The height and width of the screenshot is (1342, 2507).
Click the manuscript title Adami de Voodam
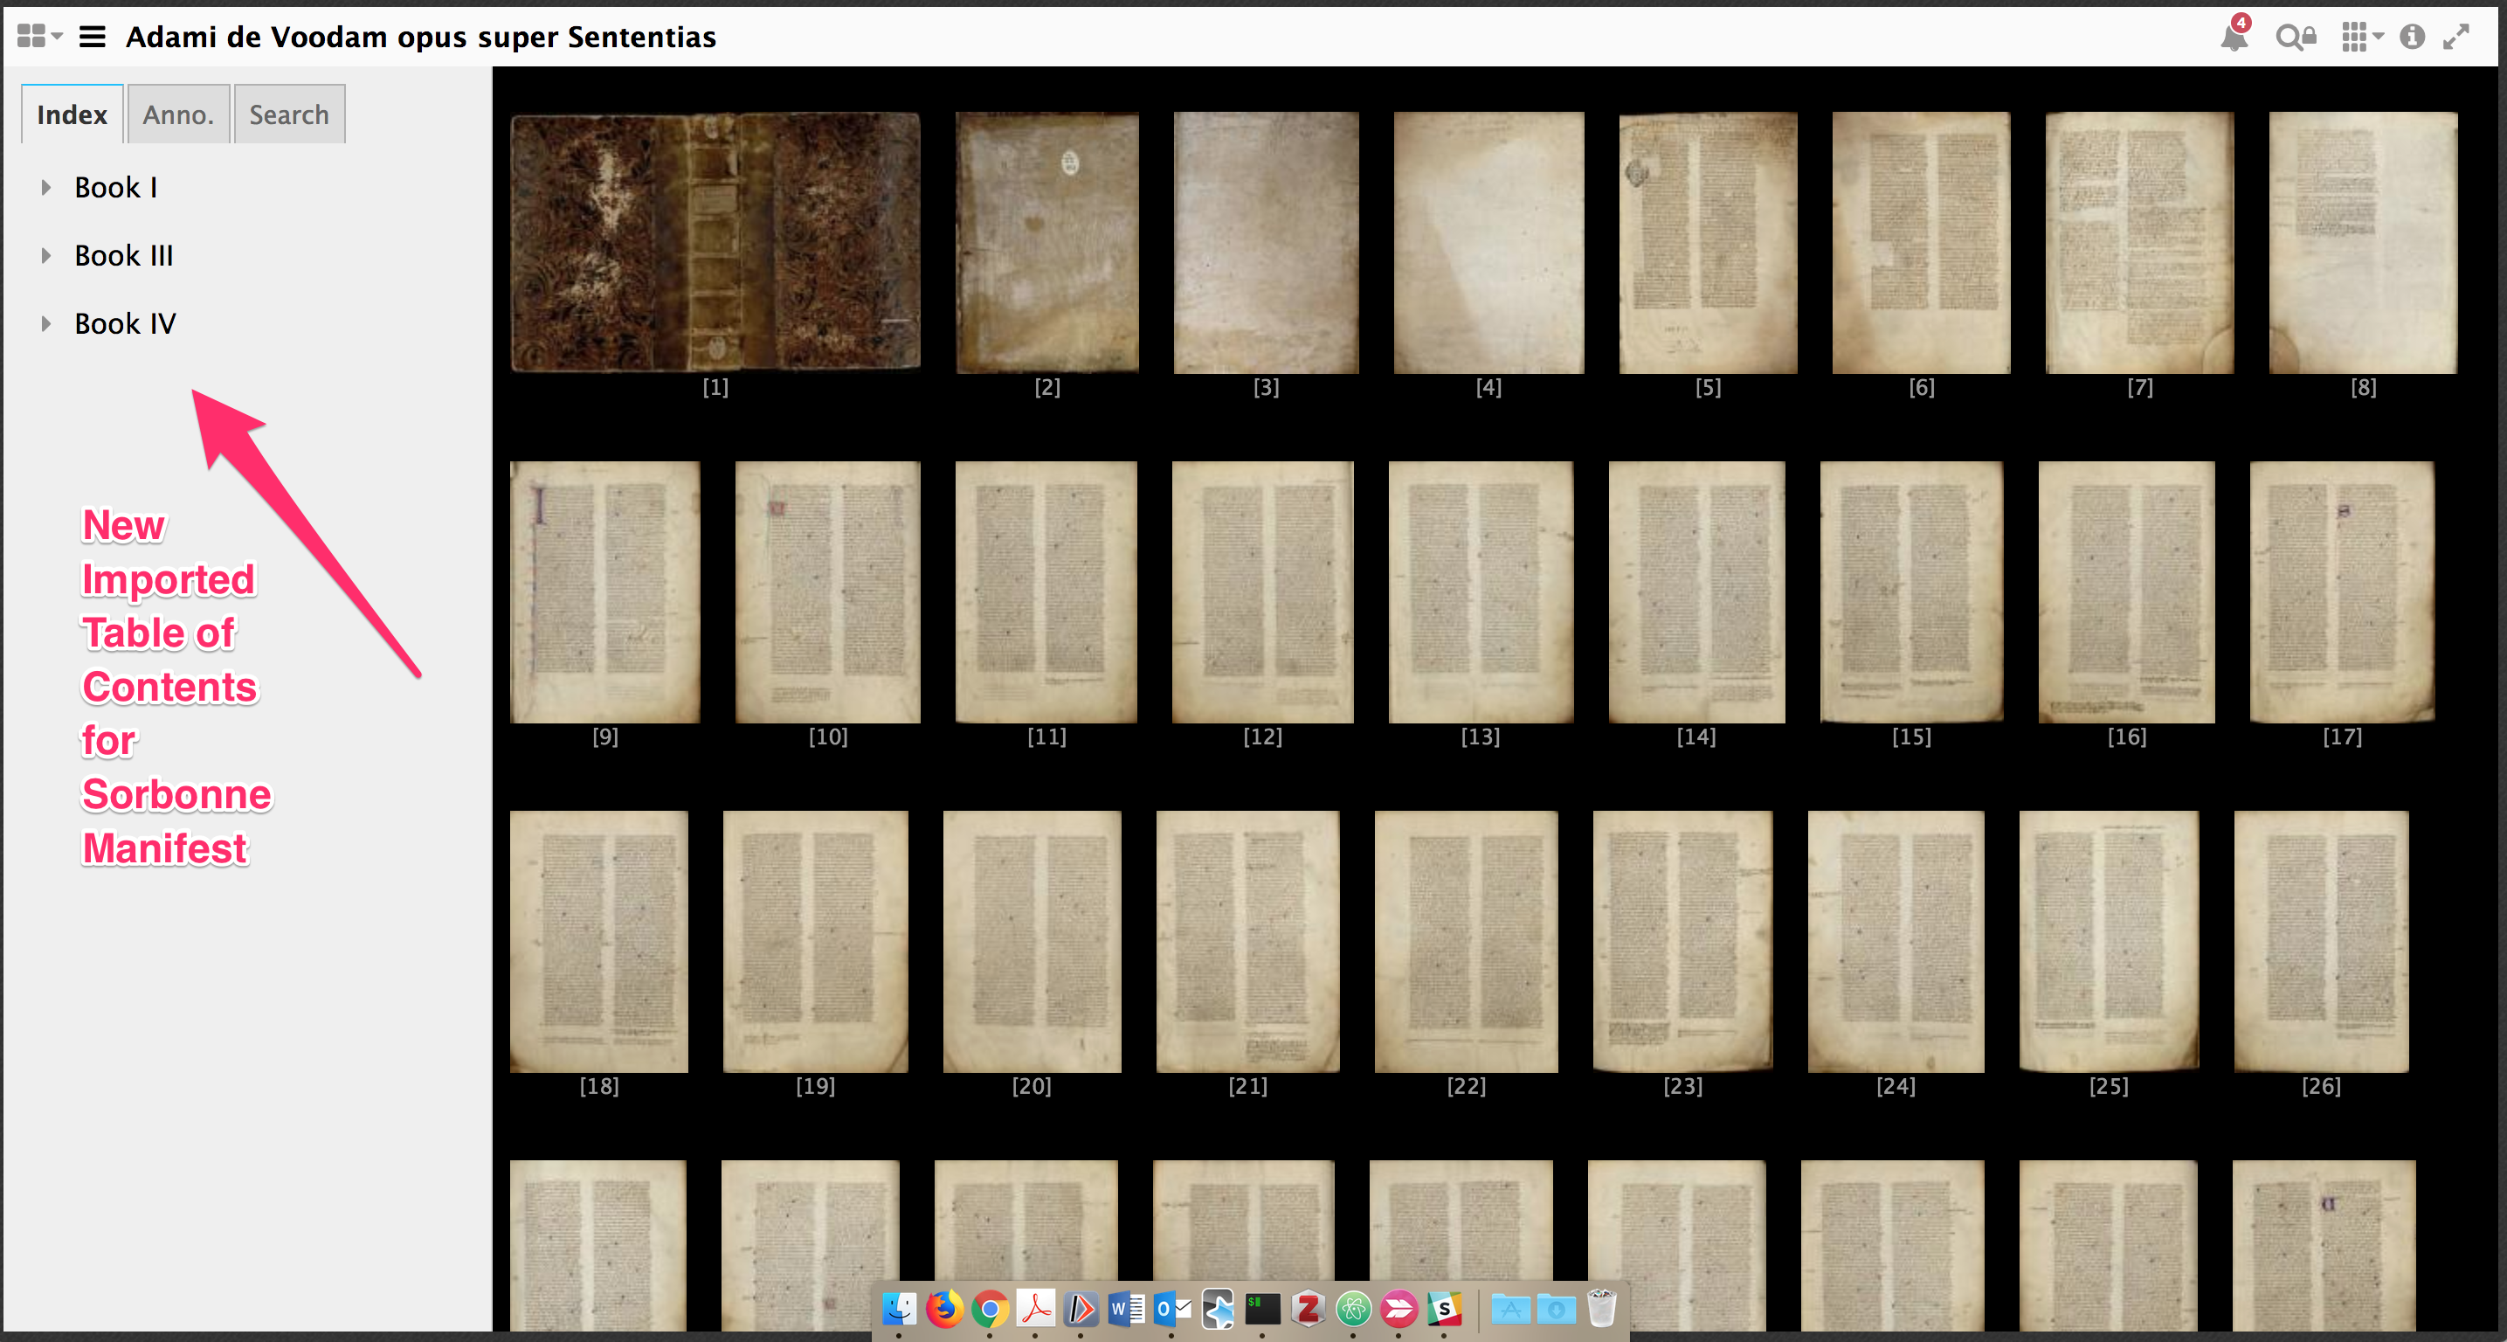[420, 37]
